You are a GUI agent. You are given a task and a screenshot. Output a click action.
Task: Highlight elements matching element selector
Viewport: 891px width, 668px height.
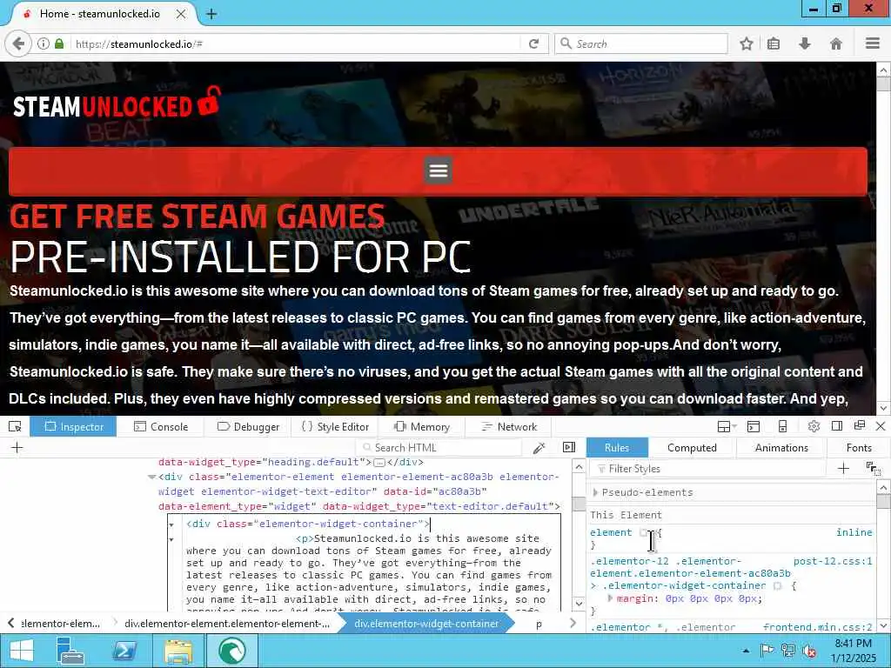coord(643,533)
